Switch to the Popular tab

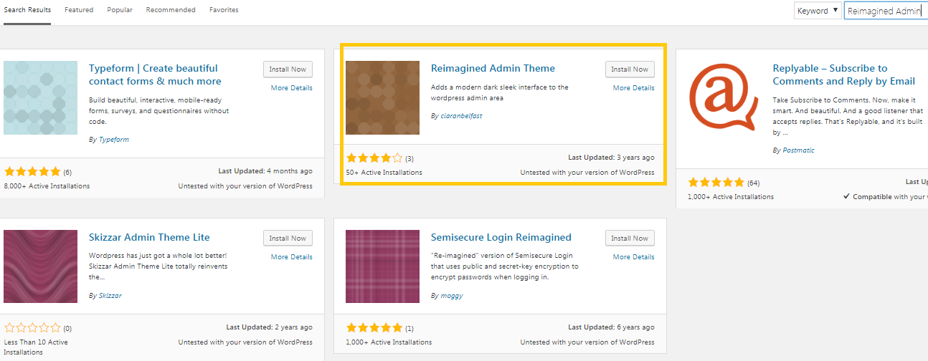click(120, 10)
